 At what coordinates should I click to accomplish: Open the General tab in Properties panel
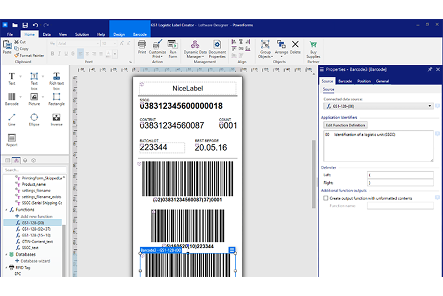[382, 81]
